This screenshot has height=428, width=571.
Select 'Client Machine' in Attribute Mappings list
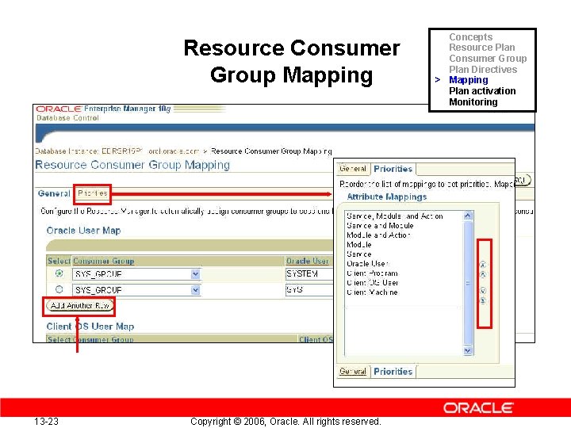pyautogui.click(x=372, y=292)
